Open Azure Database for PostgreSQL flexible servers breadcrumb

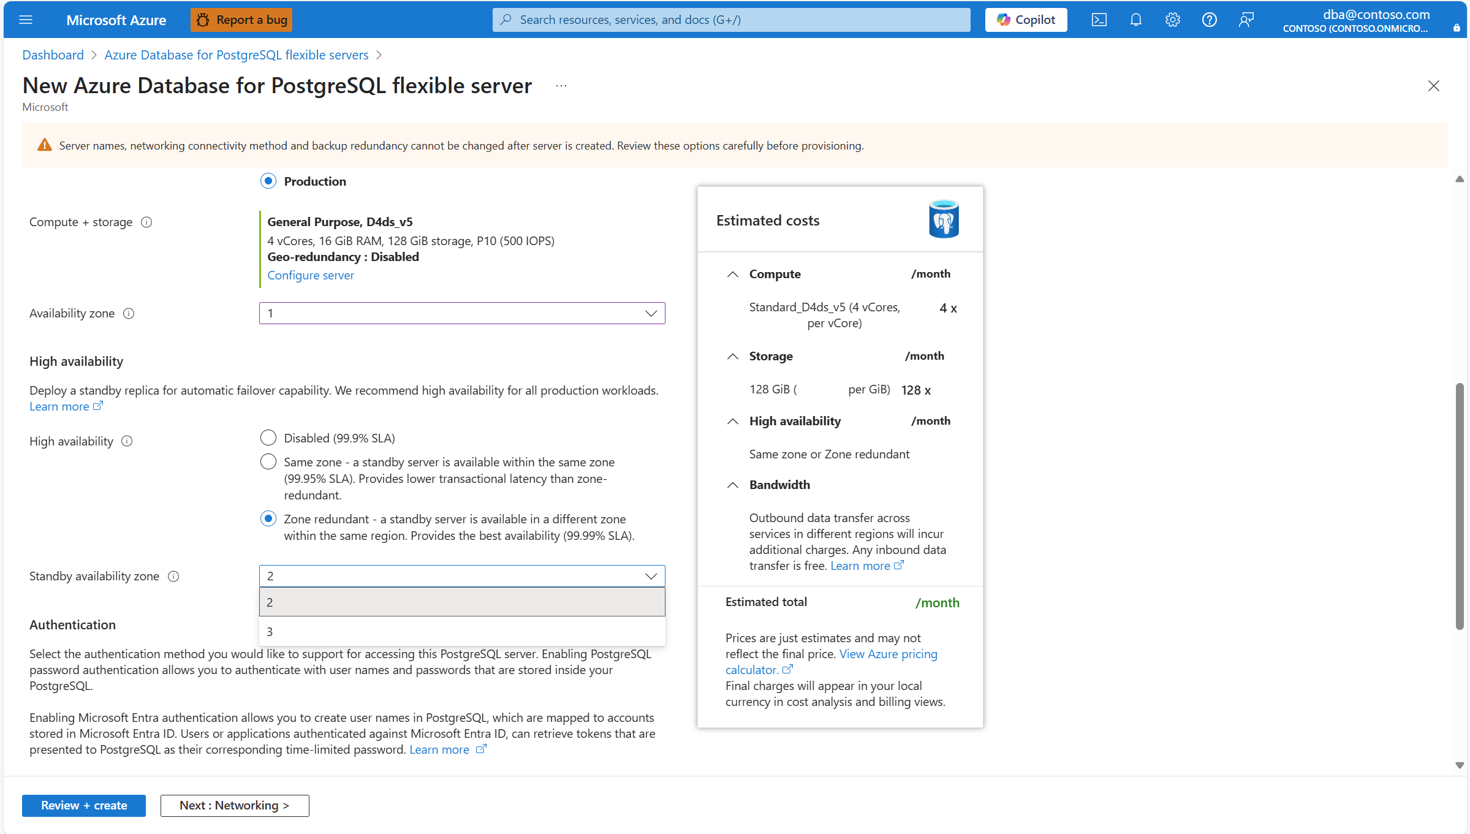237,55
